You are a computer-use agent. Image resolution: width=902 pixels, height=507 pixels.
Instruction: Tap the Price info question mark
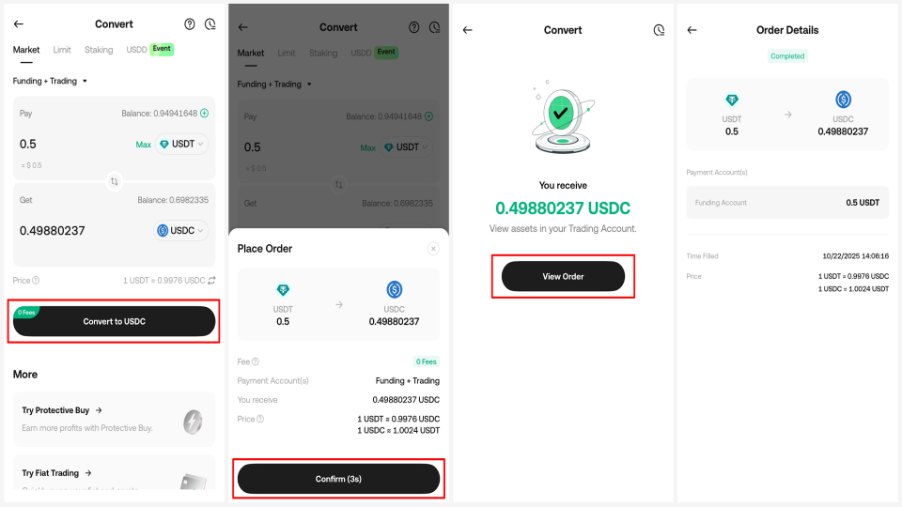36,281
